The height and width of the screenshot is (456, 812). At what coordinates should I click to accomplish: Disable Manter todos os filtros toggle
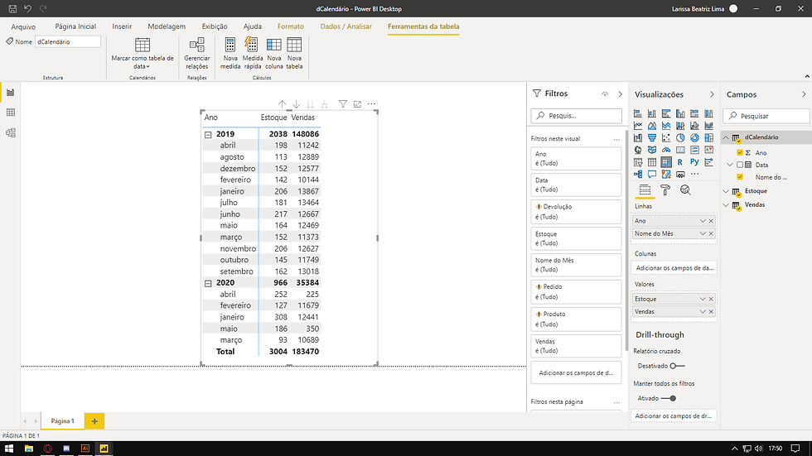669,398
